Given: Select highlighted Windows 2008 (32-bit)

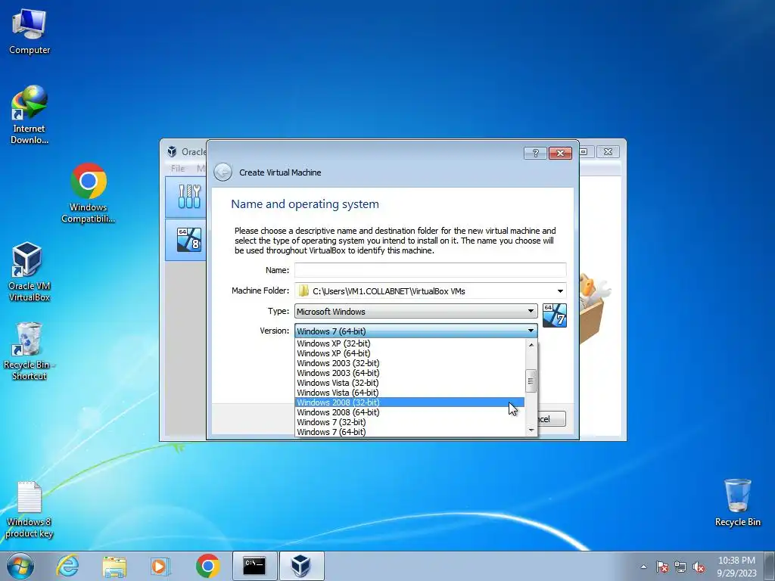Looking at the screenshot, I should click(x=409, y=402).
